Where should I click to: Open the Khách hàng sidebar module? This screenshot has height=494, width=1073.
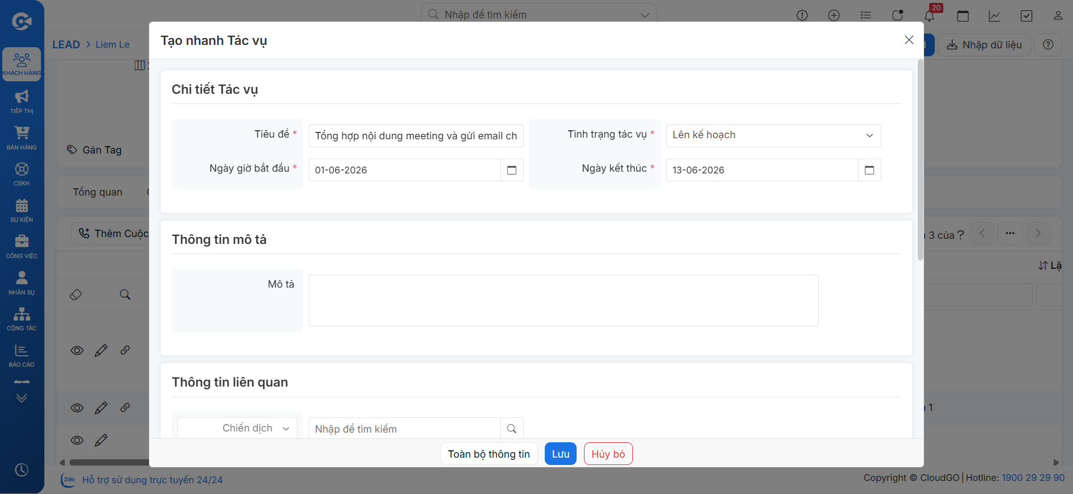(x=22, y=64)
